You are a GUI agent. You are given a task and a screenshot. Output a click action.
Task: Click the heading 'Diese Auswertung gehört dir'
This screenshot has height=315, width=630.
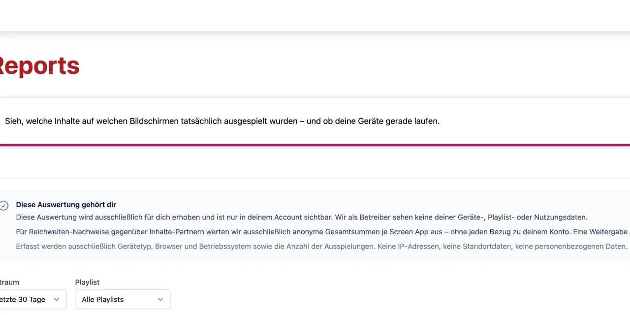[x=66, y=205]
